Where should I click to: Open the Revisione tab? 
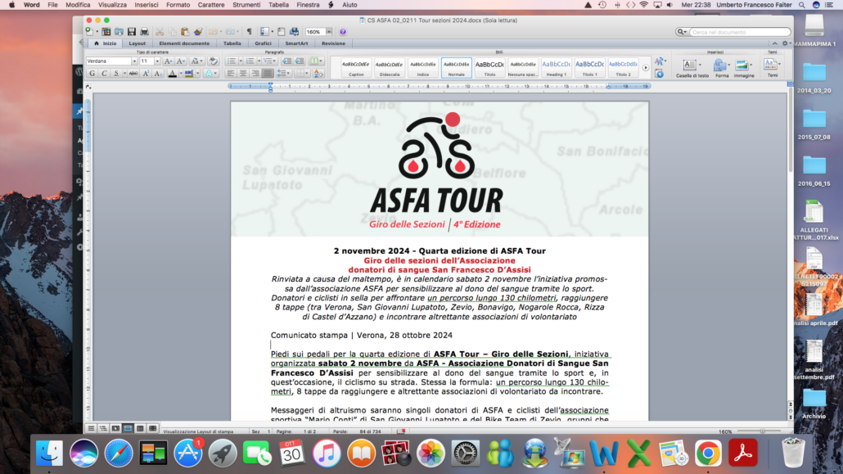[x=333, y=43]
